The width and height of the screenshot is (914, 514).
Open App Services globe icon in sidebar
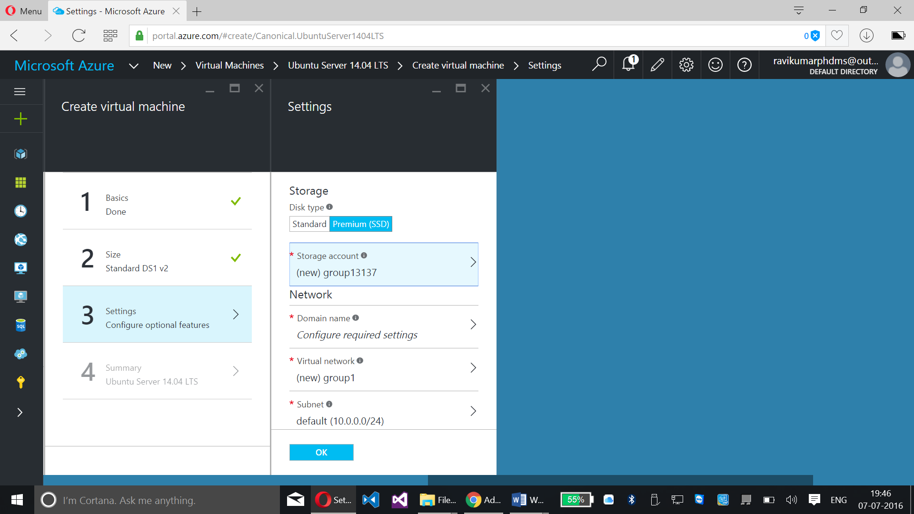coord(20,239)
